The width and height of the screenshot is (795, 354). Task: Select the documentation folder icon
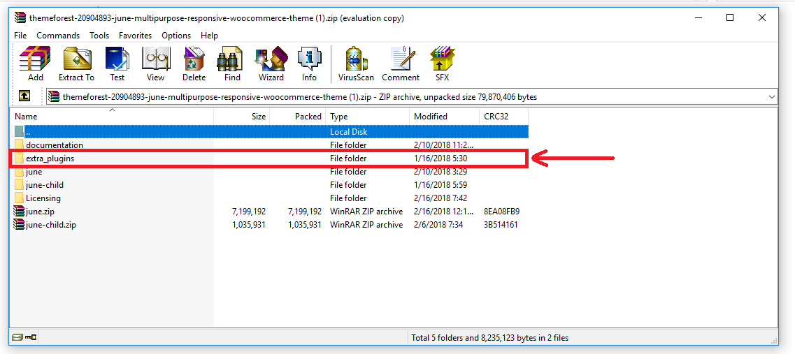pos(20,145)
